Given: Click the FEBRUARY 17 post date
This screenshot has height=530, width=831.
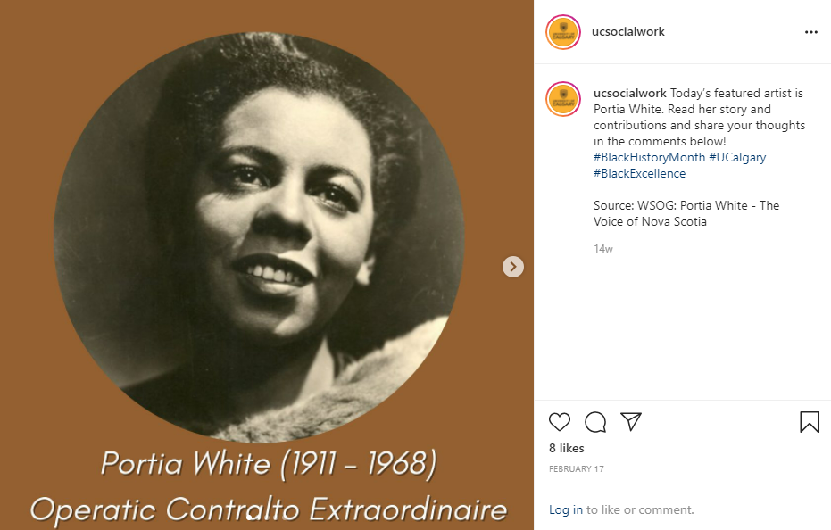Looking at the screenshot, I should pyautogui.click(x=576, y=469).
